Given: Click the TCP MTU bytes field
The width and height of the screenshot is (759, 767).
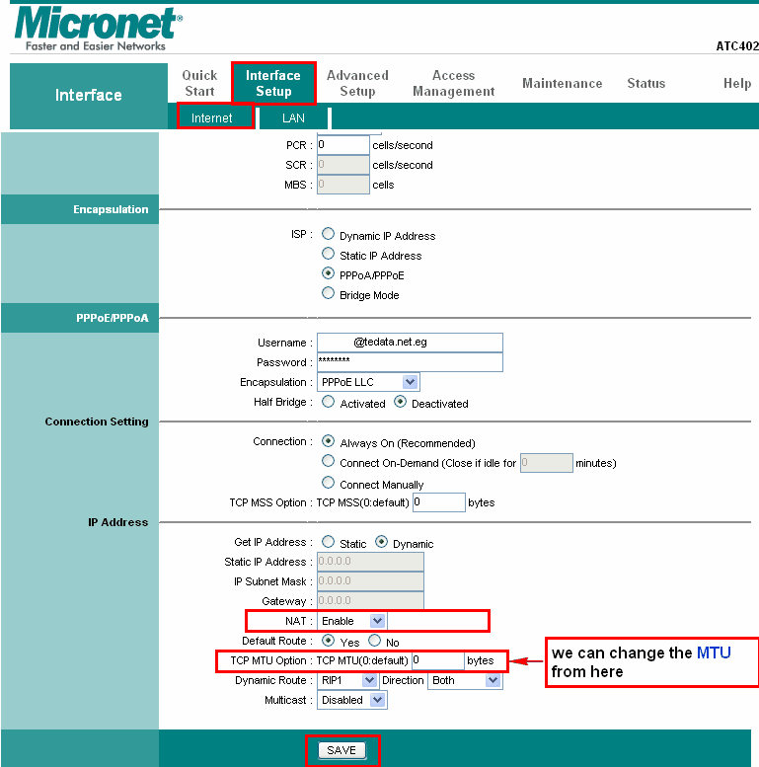Looking at the screenshot, I should [x=437, y=660].
